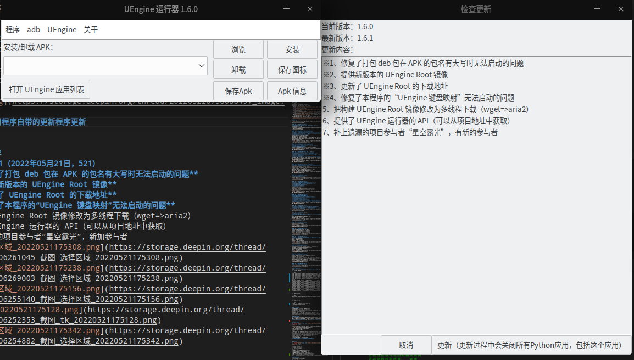Close the UEngine 运行器 1.6.0 window
This screenshot has height=360, width=634.
coord(310,9)
